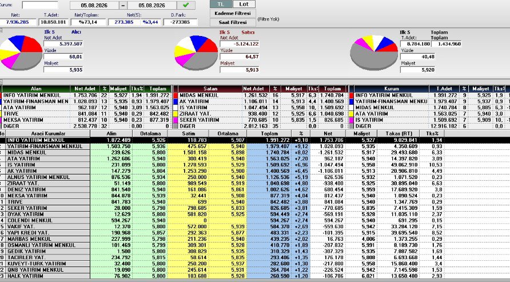Click Takas value 49.062.910 in IS YATIRIM row
Viewport: 510px width, 282px height.
(399, 165)
